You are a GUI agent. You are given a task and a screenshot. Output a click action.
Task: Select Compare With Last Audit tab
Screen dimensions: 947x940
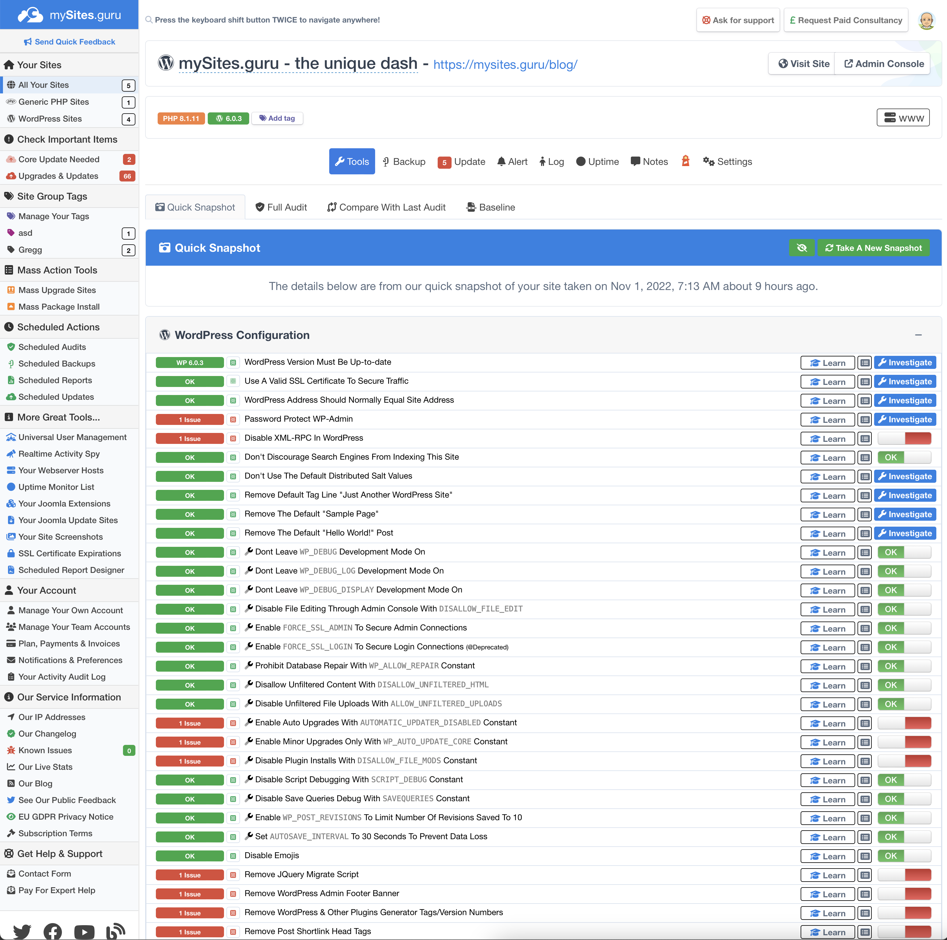point(386,207)
